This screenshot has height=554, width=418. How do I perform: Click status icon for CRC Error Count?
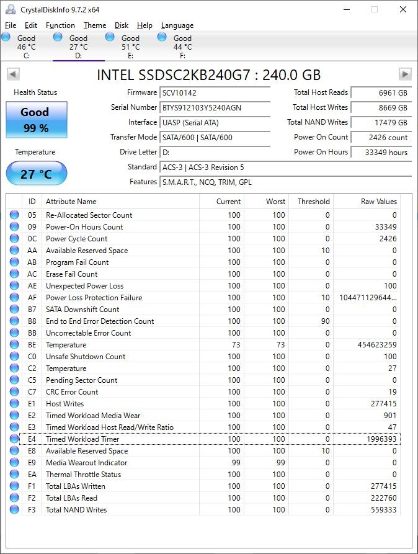pos(14,391)
